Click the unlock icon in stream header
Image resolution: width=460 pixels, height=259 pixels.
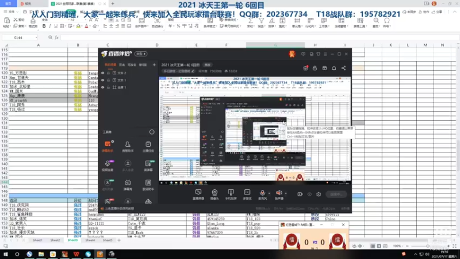[315, 68]
